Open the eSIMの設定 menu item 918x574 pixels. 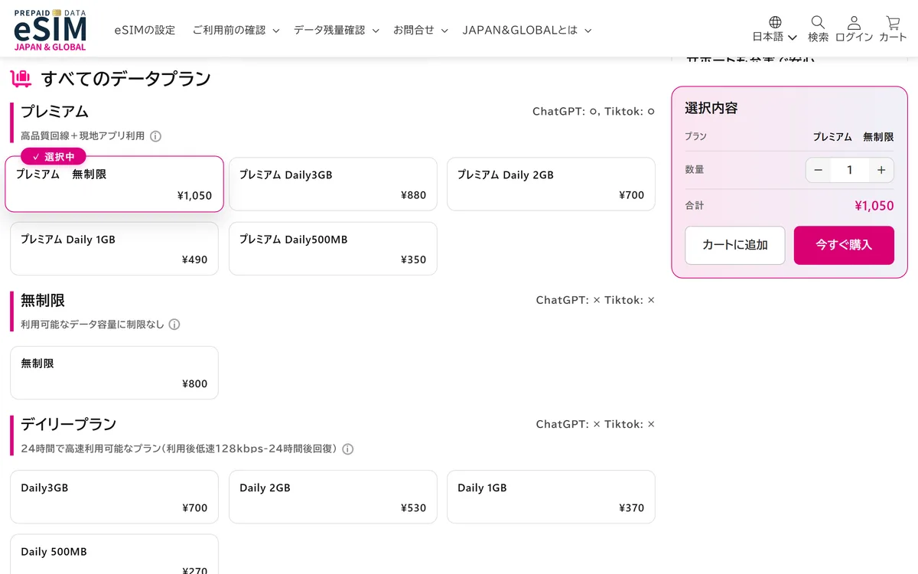coord(145,31)
